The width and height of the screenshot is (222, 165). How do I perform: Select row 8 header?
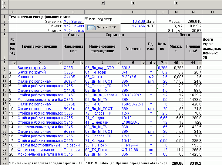[4, 67]
